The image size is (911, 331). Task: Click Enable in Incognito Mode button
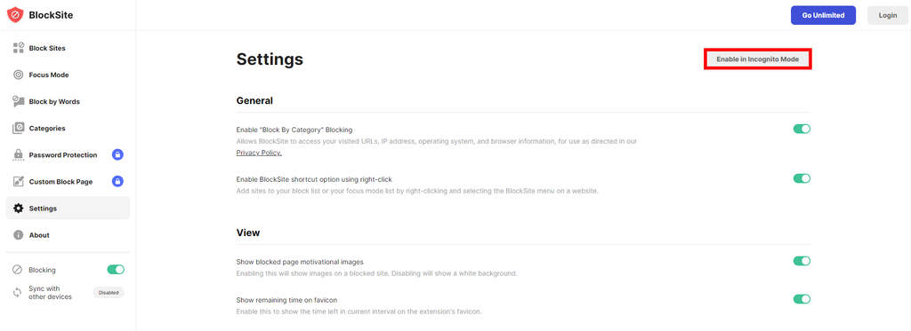click(758, 59)
